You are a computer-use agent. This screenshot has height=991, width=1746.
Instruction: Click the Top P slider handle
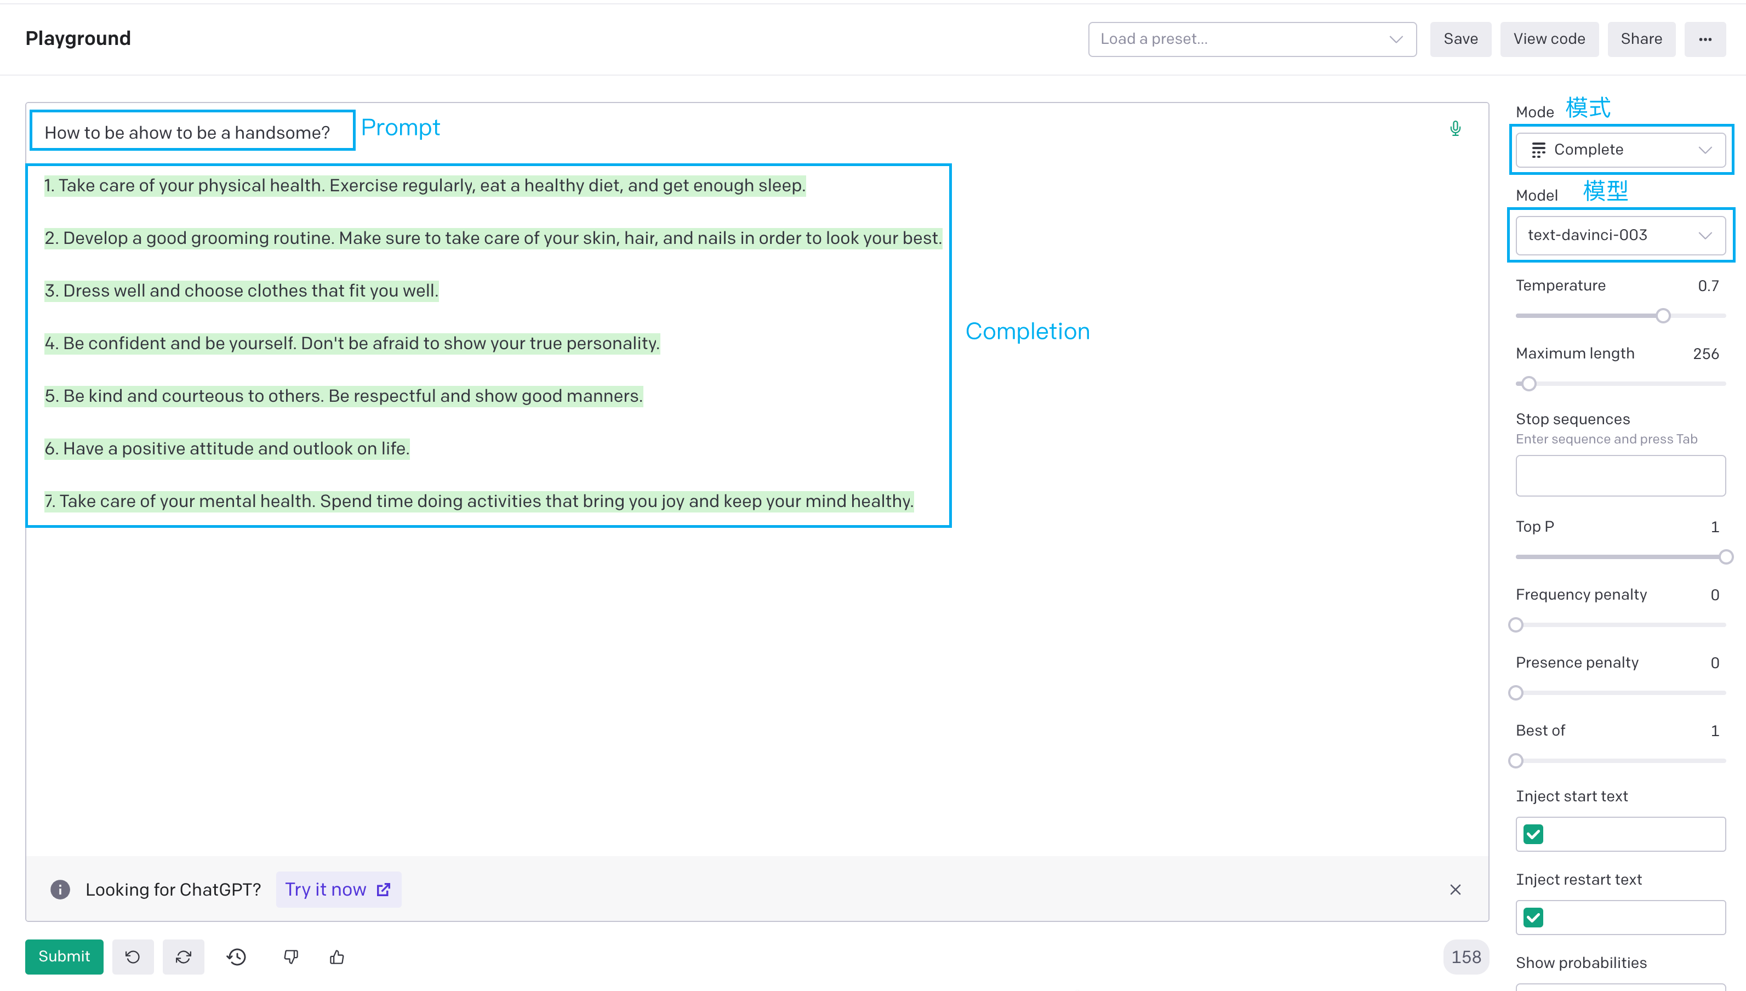click(1725, 557)
